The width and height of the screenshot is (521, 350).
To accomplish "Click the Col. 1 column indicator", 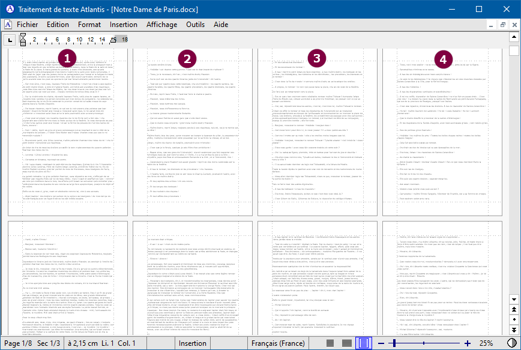I will click(126, 343).
